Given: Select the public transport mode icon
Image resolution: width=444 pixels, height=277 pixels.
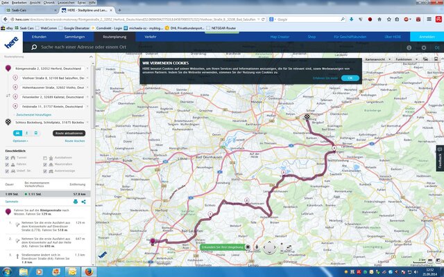Looking at the screenshot, I should pos(35,133).
